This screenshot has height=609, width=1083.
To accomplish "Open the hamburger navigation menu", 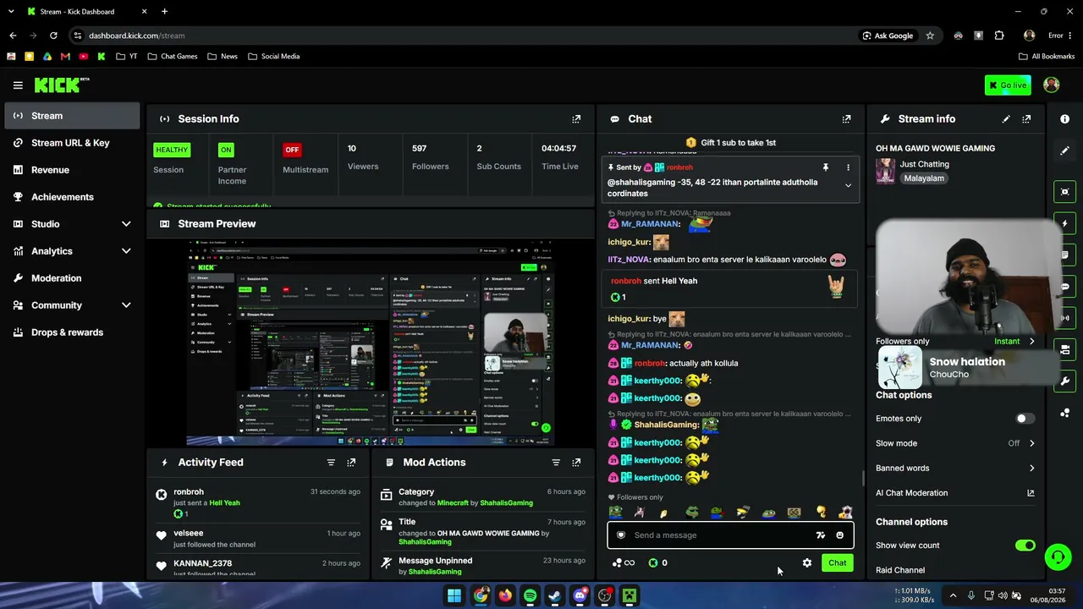I will click(18, 85).
